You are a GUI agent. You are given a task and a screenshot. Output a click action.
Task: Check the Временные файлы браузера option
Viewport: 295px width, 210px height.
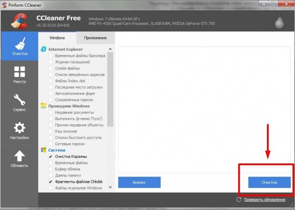51,56
